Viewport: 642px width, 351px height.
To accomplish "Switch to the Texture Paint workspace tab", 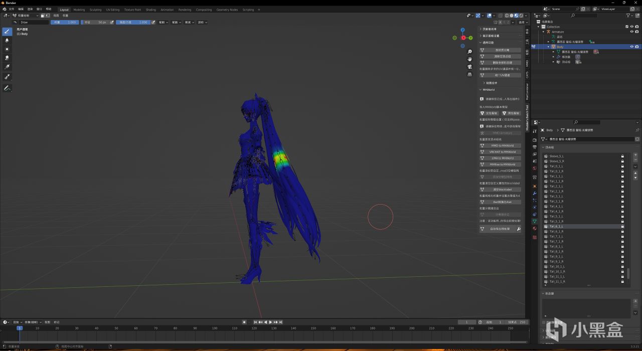I will click(x=132, y=10).
